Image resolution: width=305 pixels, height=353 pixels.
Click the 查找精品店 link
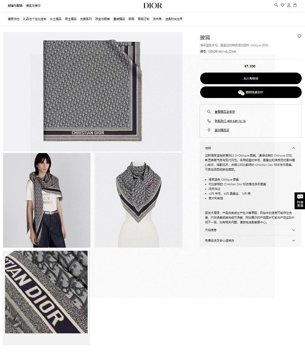pos(222,130)
